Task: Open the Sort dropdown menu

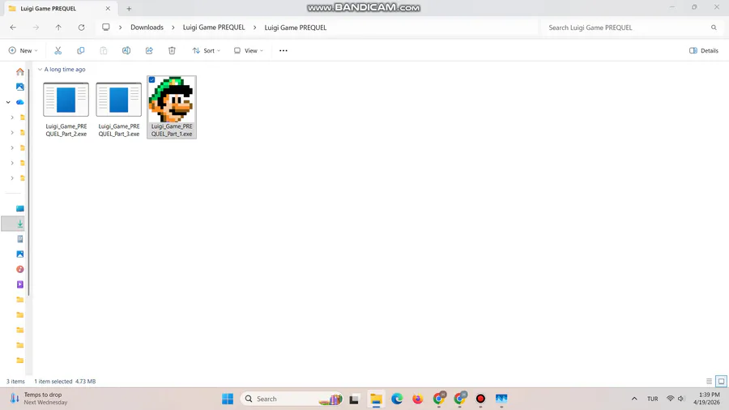Action: tap(207, 51)
